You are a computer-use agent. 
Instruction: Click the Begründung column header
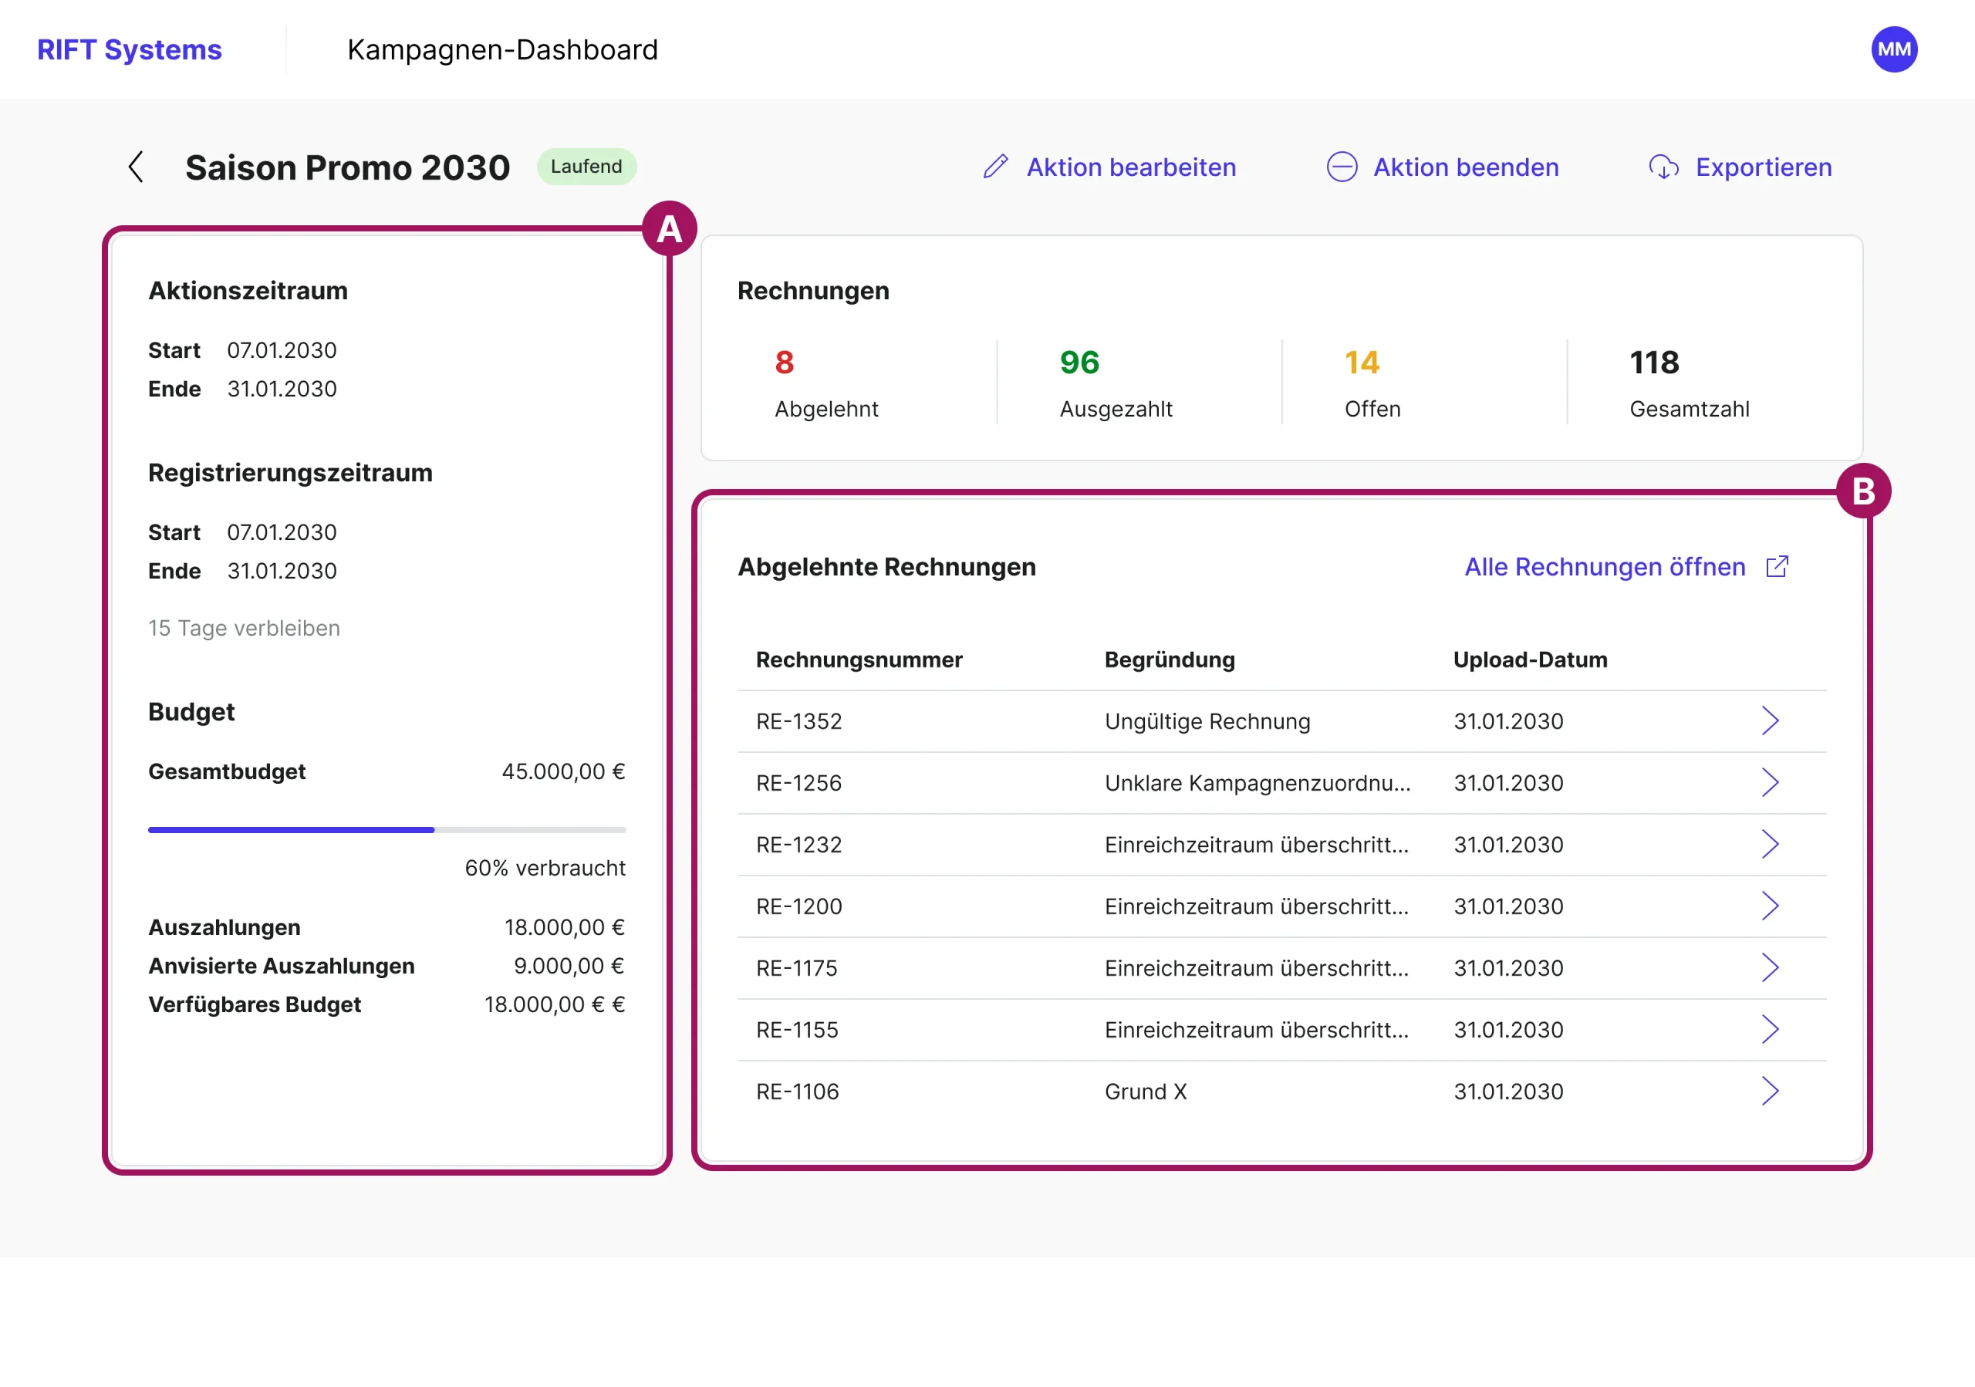1170,660
